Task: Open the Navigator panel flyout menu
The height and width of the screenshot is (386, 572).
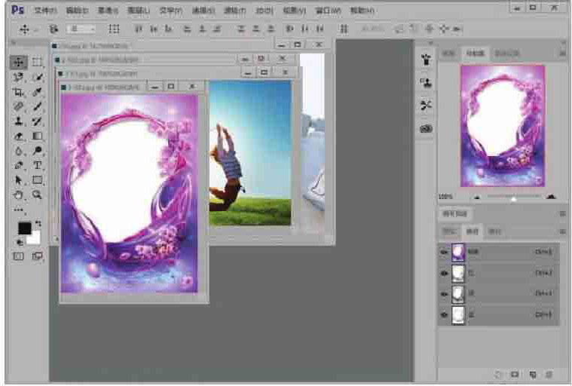Action: click(x=562, y=54)
